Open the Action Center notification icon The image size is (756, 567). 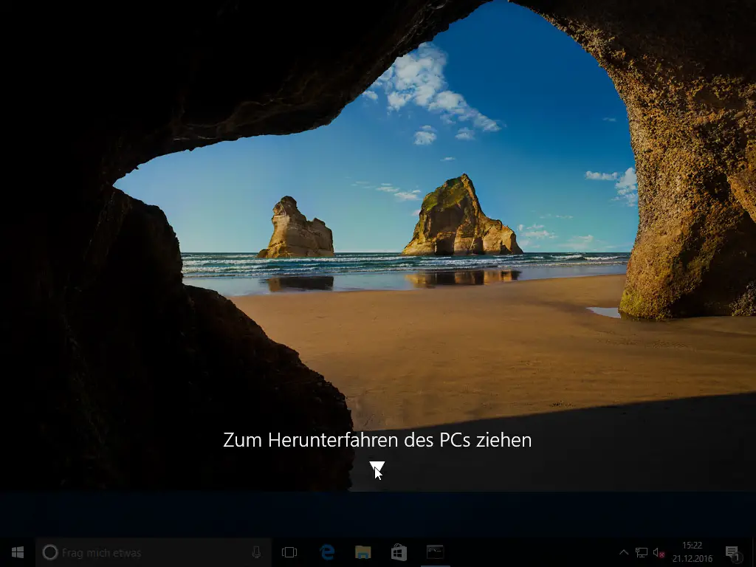(x=732, y=553)
